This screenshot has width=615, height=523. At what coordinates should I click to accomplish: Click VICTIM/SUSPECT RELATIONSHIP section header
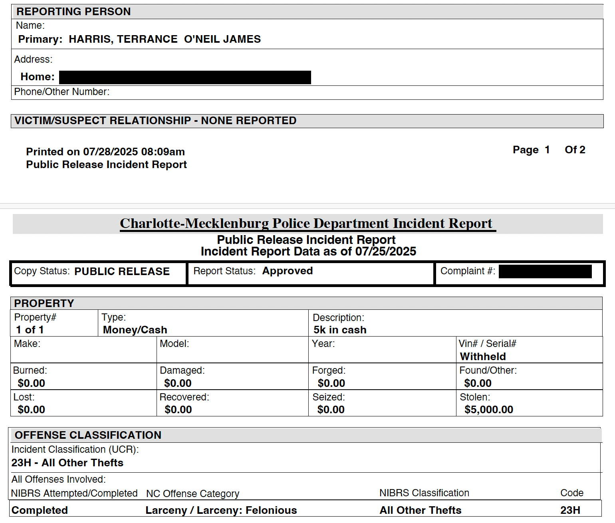point(155,121)
